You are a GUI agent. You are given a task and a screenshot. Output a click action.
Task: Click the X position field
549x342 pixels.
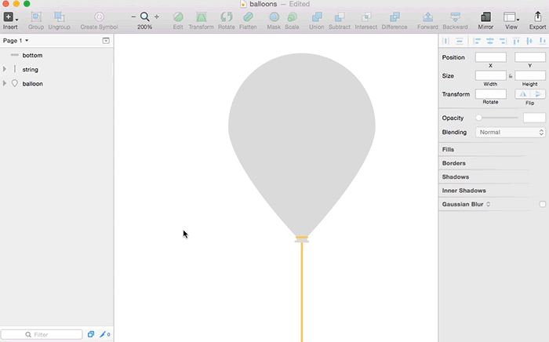pyautogui.click(x=490, y=57)
